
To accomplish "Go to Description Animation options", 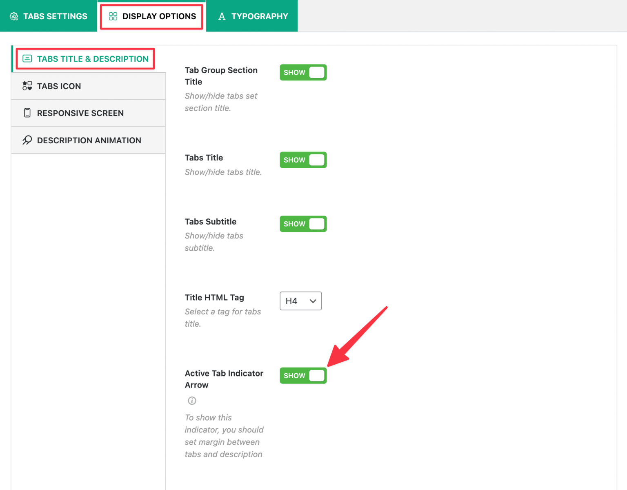I will 89,140.
